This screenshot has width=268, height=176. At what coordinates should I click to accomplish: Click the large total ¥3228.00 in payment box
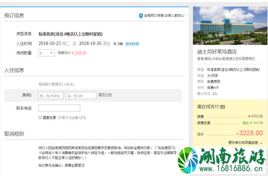250,133
